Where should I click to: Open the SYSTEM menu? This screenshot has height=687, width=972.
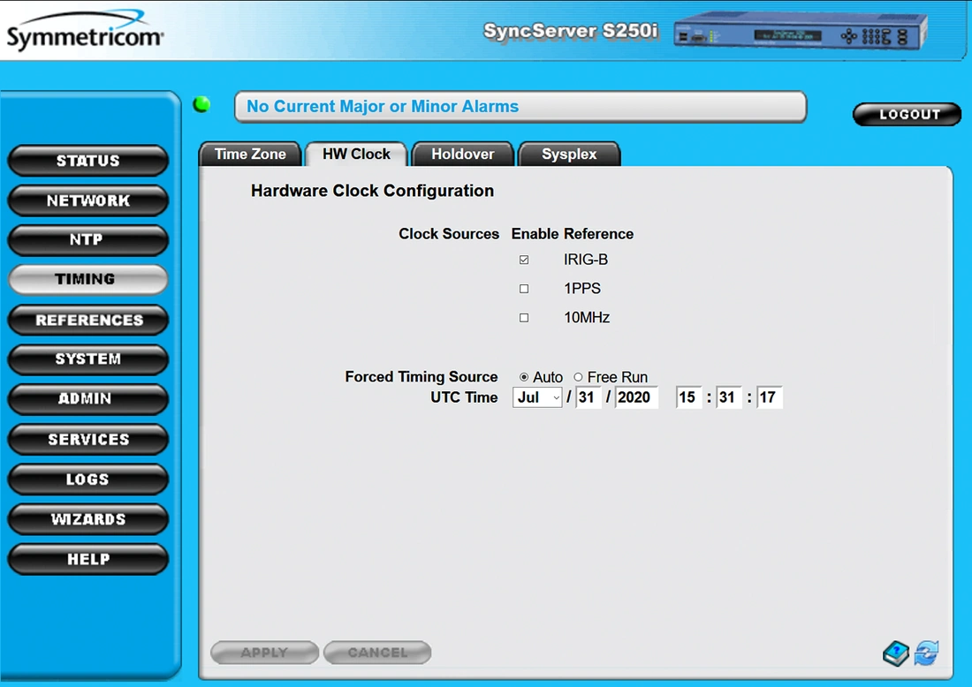coord(88,359)
